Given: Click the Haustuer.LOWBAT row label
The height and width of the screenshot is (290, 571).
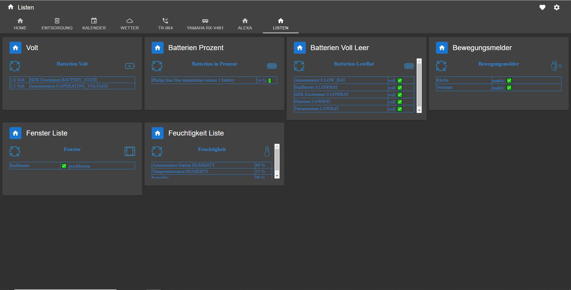Looking at the screenshot, I should [x=312, y=101].
